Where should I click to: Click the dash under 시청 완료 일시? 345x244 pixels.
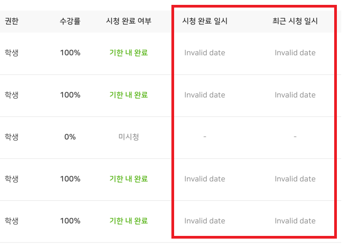coord(205,137)
